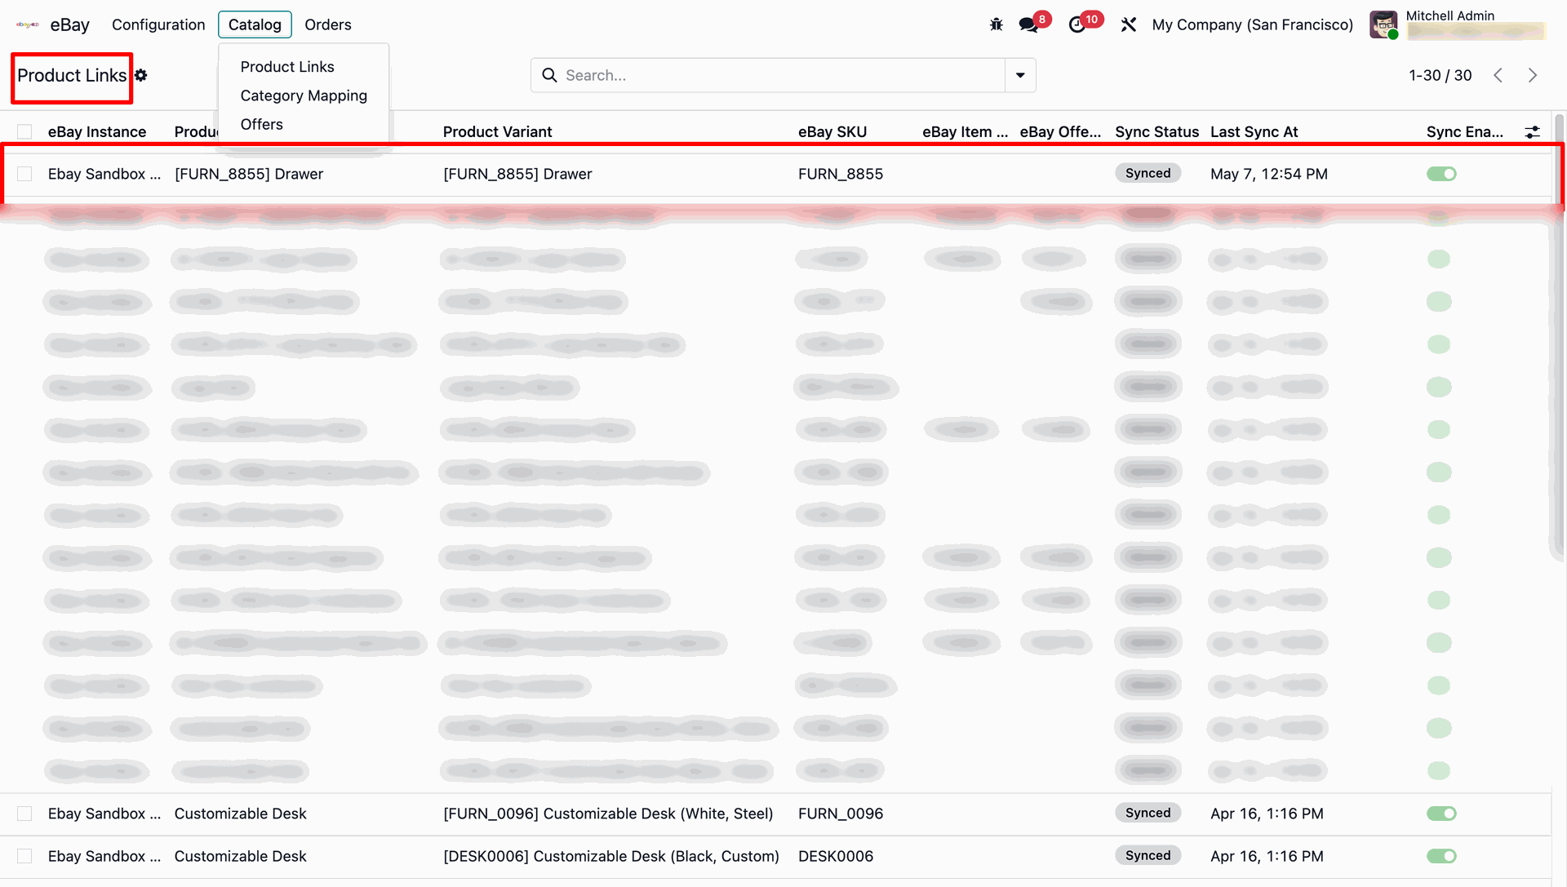Viewport: 1567px width, 887px height.
Task: Toggle sync enabled for FURN_0096 row
Action: (x=1441, y=814)
